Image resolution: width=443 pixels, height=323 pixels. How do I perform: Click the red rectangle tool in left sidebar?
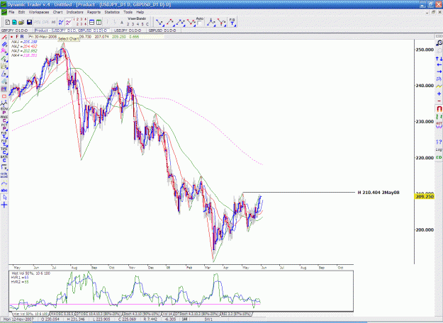[x=4, y=96]
